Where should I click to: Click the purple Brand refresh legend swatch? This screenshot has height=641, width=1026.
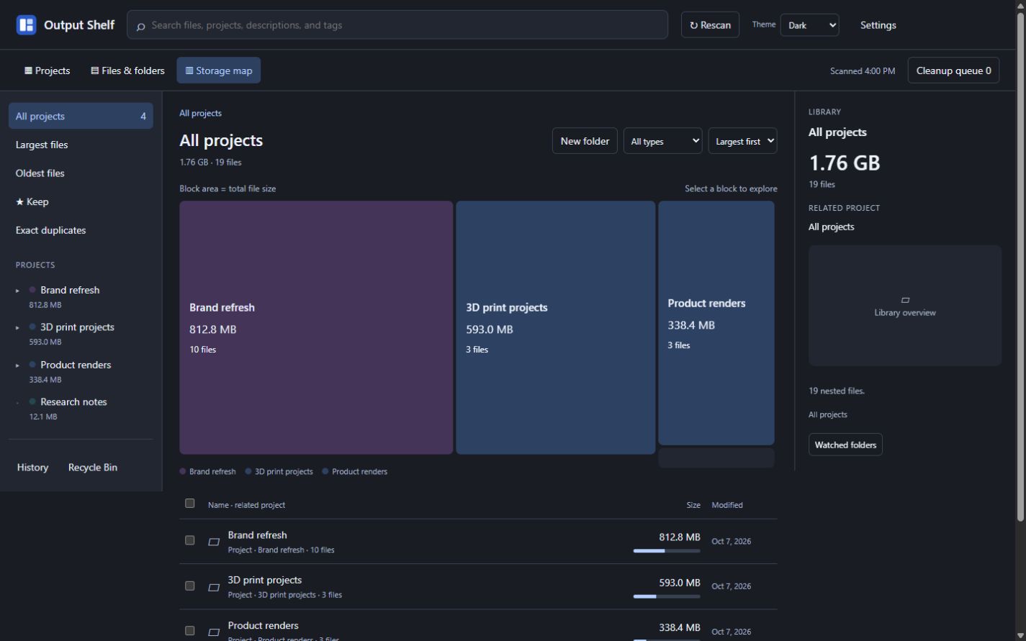point(183,472)
